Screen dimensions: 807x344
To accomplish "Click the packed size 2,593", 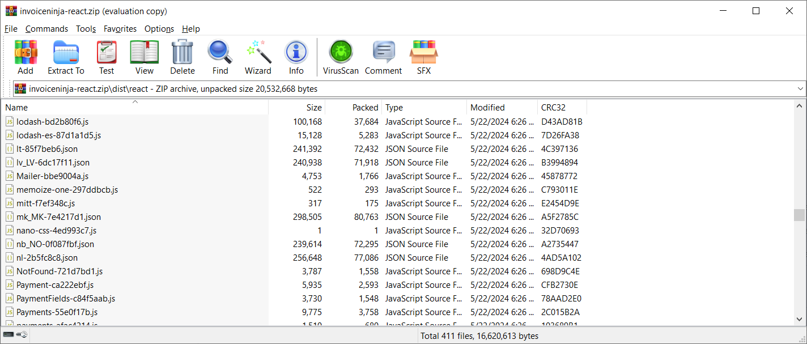I will coord(369,284).
